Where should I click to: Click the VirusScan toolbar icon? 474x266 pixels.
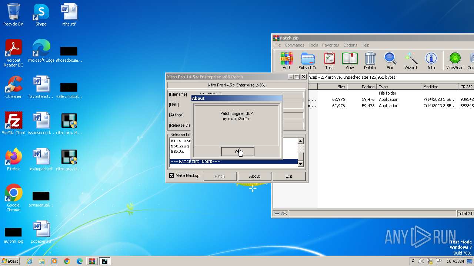(455, 61)
